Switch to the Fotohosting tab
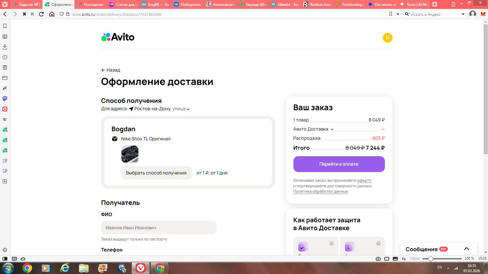The width and height of the screenshot is (488, 274). [x=350, y=4]
